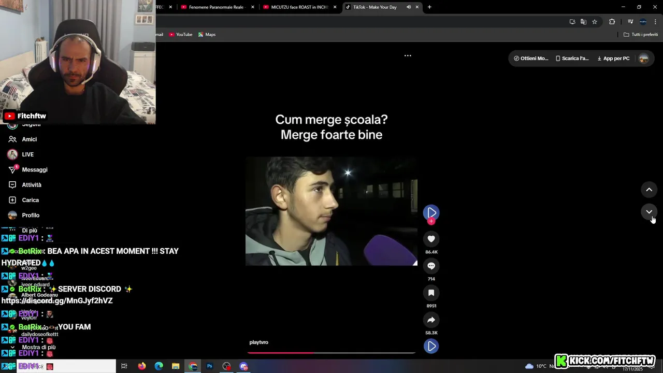Open Task View on the taskbar
Viewport: 663px width, 373px height.
tap(124, 366)
